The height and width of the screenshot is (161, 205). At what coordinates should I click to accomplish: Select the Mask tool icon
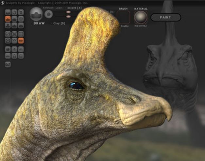click(x=8, y=40)
